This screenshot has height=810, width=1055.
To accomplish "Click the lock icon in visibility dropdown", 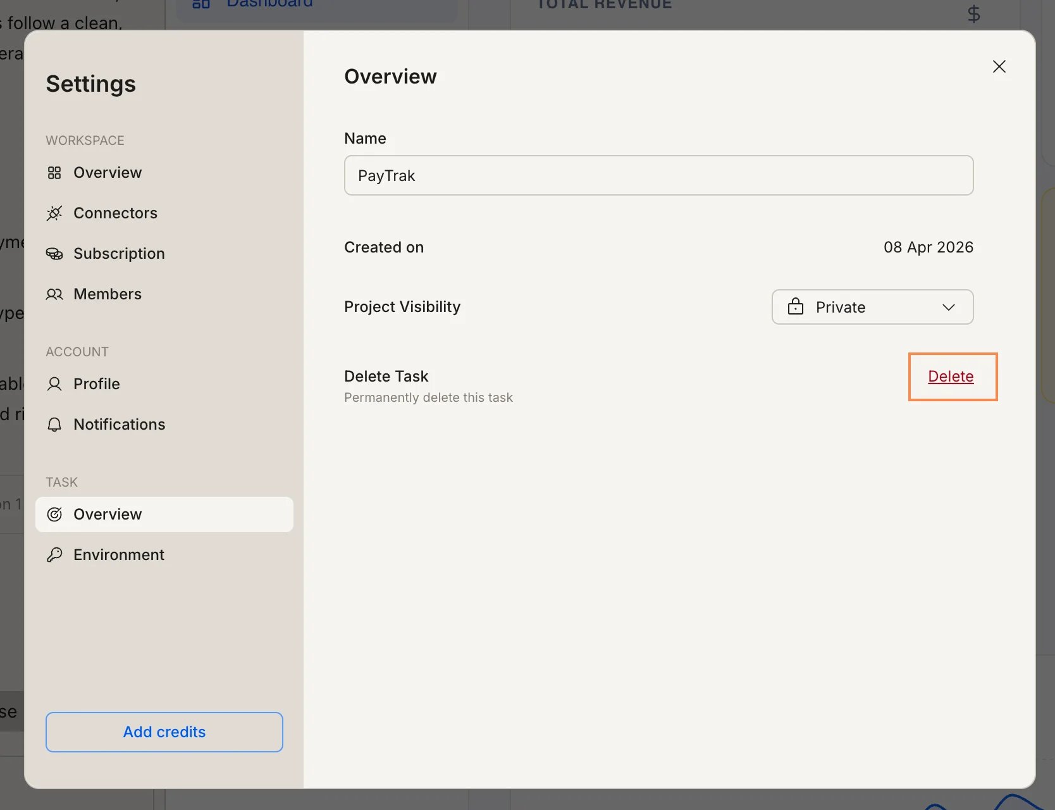I will (x=796, y=307).
